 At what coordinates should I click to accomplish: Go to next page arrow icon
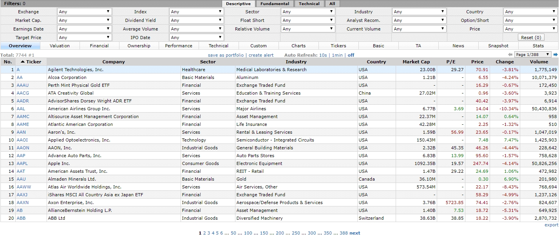[x=555, y=55]
